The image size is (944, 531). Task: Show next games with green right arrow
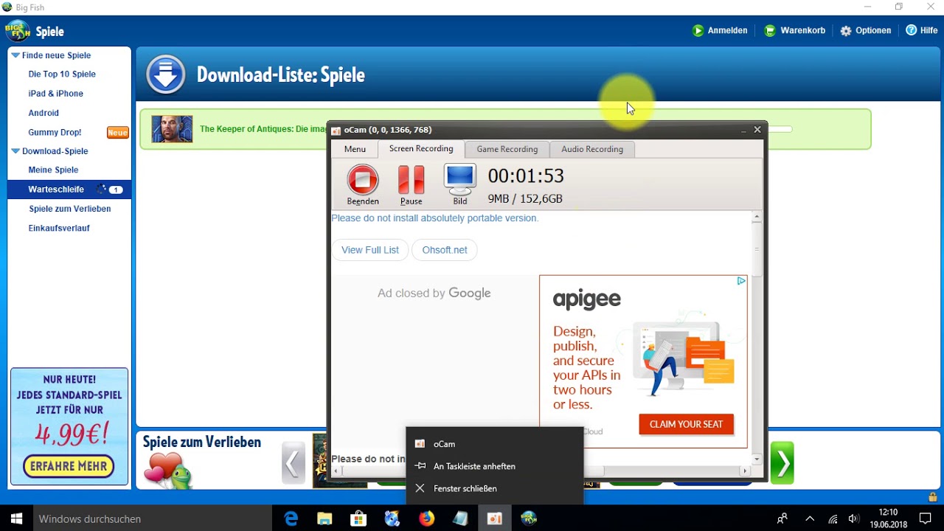(x=782, y=463)
